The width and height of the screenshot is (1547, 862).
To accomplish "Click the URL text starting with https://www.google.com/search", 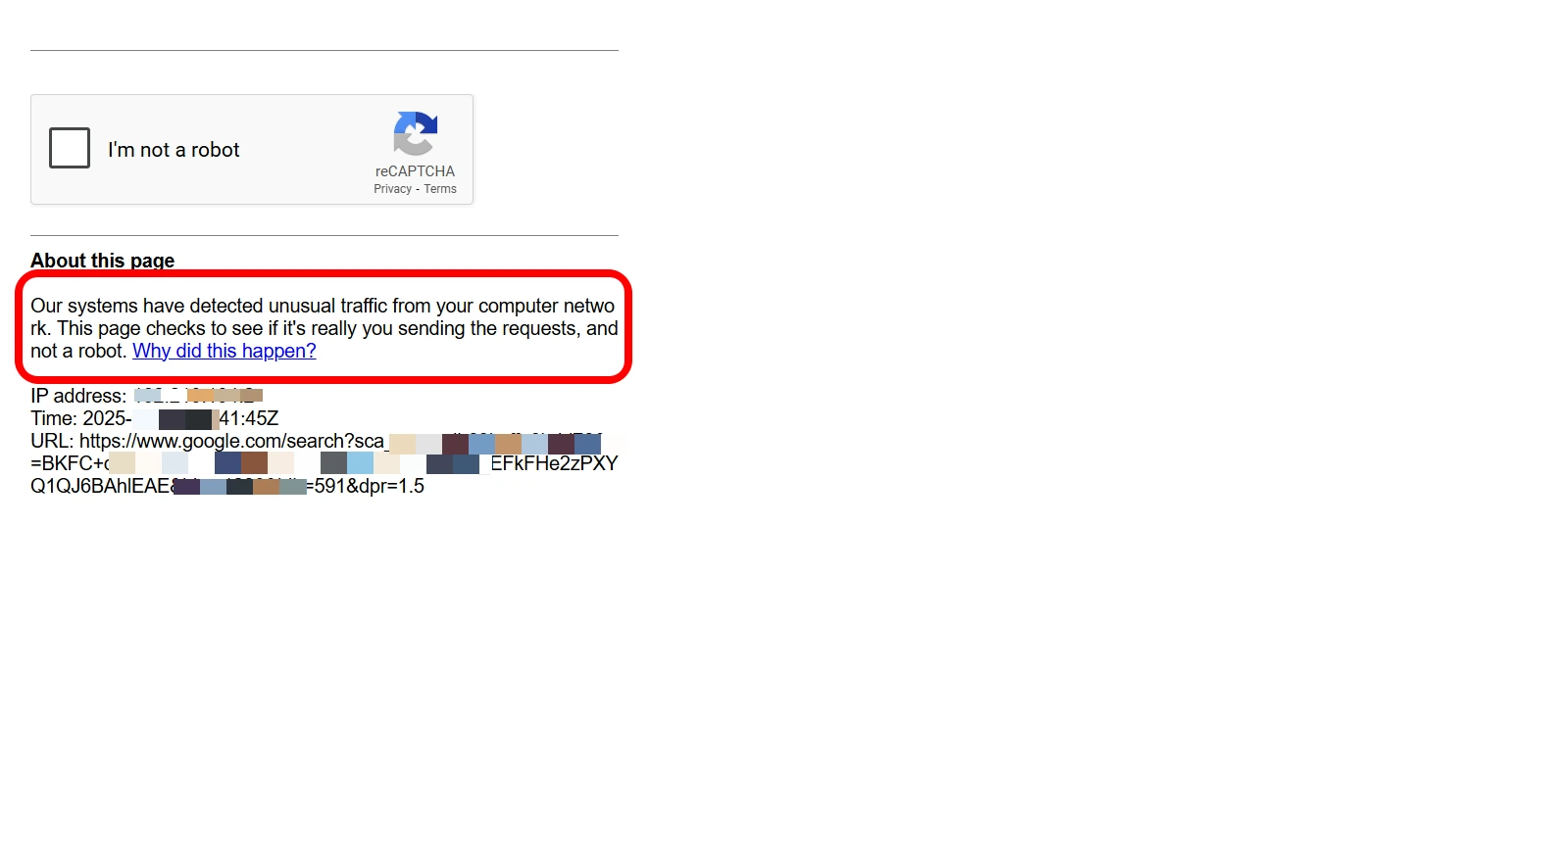I will pyautogui.click(x=324, y=463).
